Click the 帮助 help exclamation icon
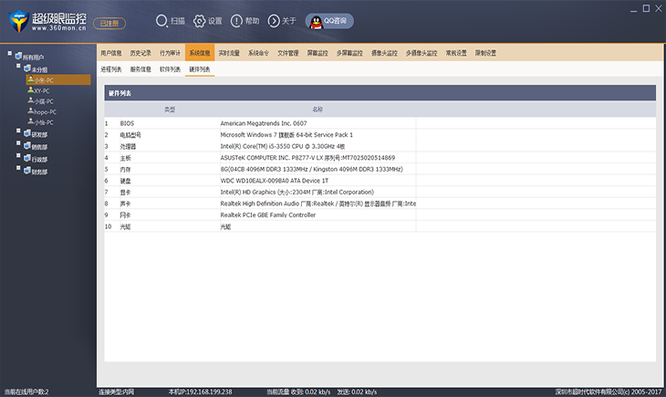 (x=236, y=20)
